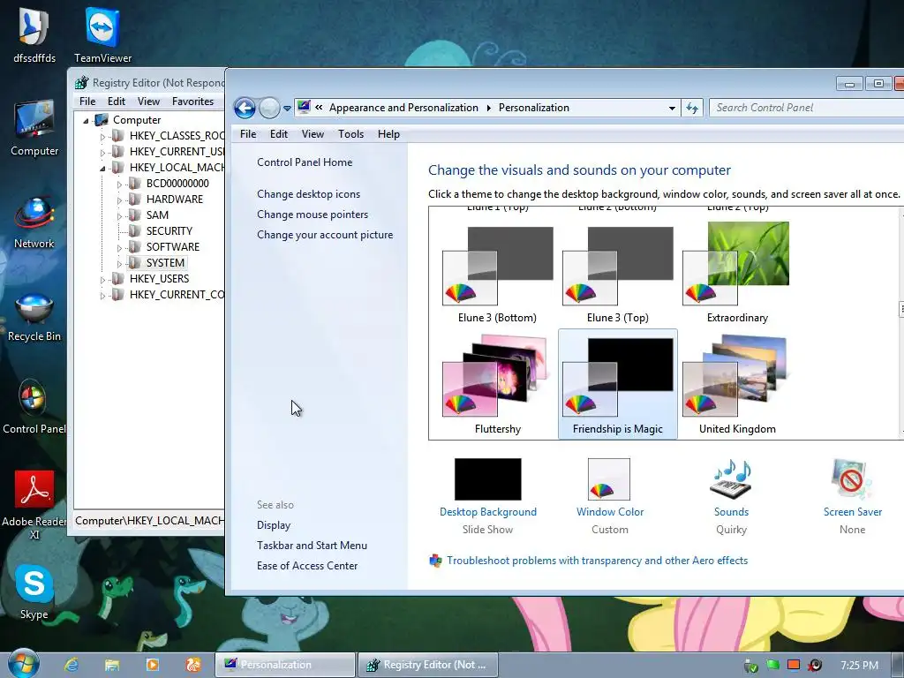Image resolution: width=904 pixels, height=678 pixels.
Task: Click the taskbar clock showing 7:25 PM
Action: pos(859,666)
